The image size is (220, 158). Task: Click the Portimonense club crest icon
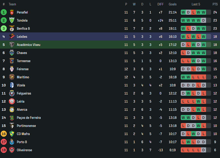[12, 125]
